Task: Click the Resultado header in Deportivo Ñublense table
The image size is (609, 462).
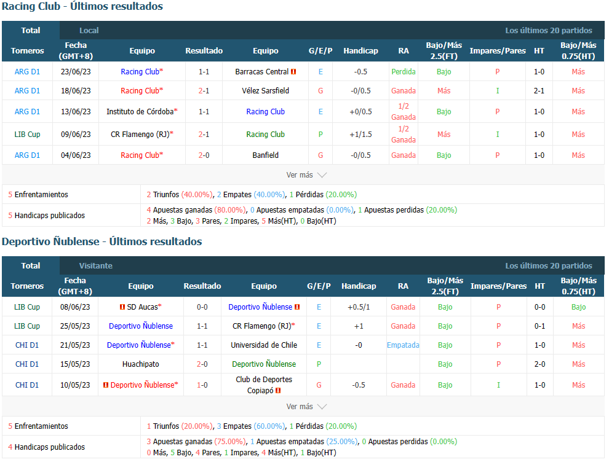Action: [202, 286]
